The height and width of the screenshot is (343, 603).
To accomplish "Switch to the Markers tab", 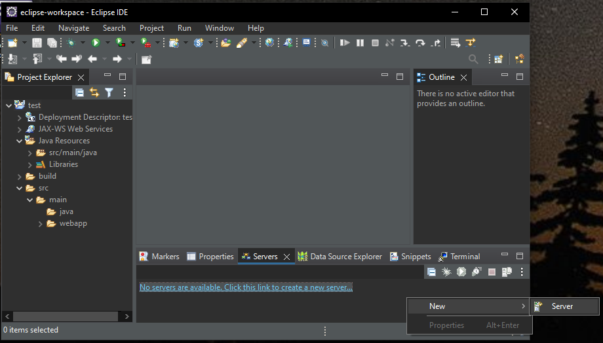I will 159,256.
